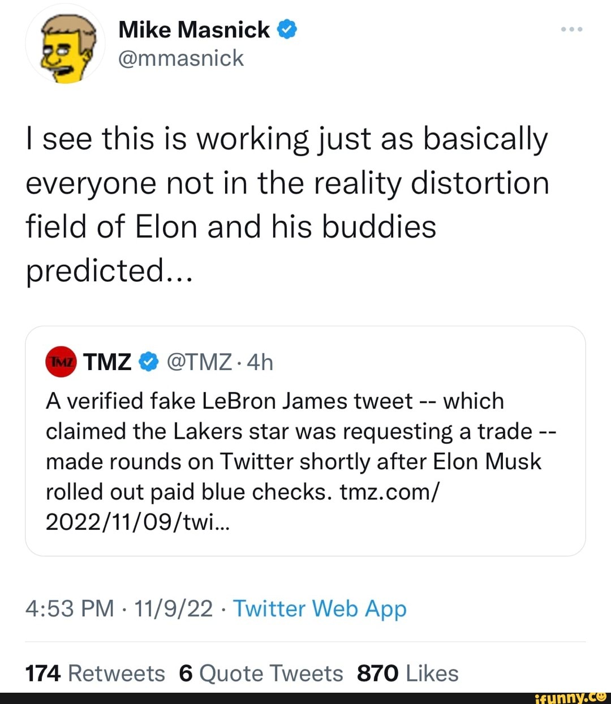Viewport: 611px width, 704px height.
Task: Open the three-dot more options menu
Action: pos(571,29)
